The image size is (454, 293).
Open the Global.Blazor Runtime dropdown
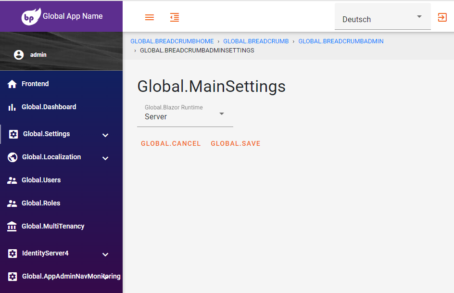point(221,114)
